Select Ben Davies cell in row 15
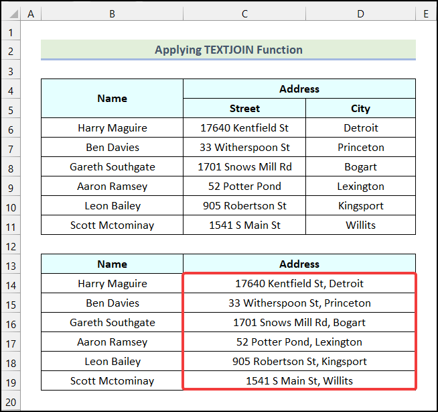438x412 pixels. coord(112,303)
